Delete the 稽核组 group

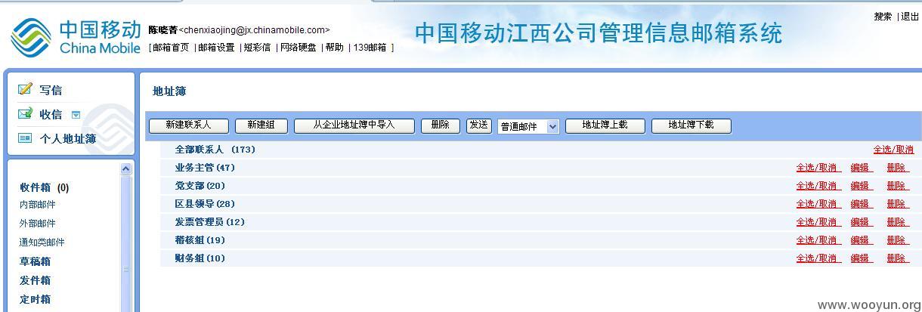tap(896, 240)
